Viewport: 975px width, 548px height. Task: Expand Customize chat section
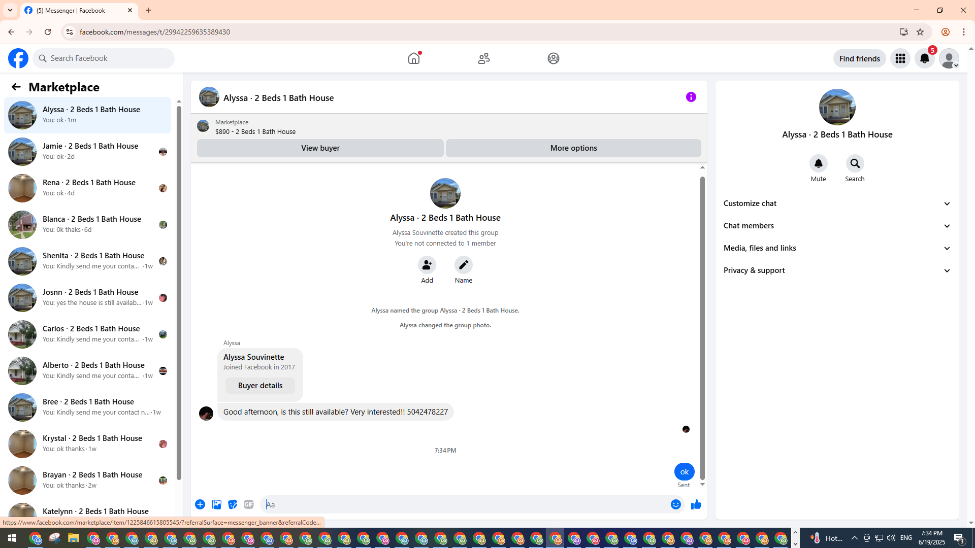point(837,203)
